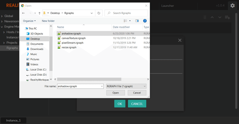Toggle the preview pane icon
Screen dimensions: 239x124
click(137, 21)
